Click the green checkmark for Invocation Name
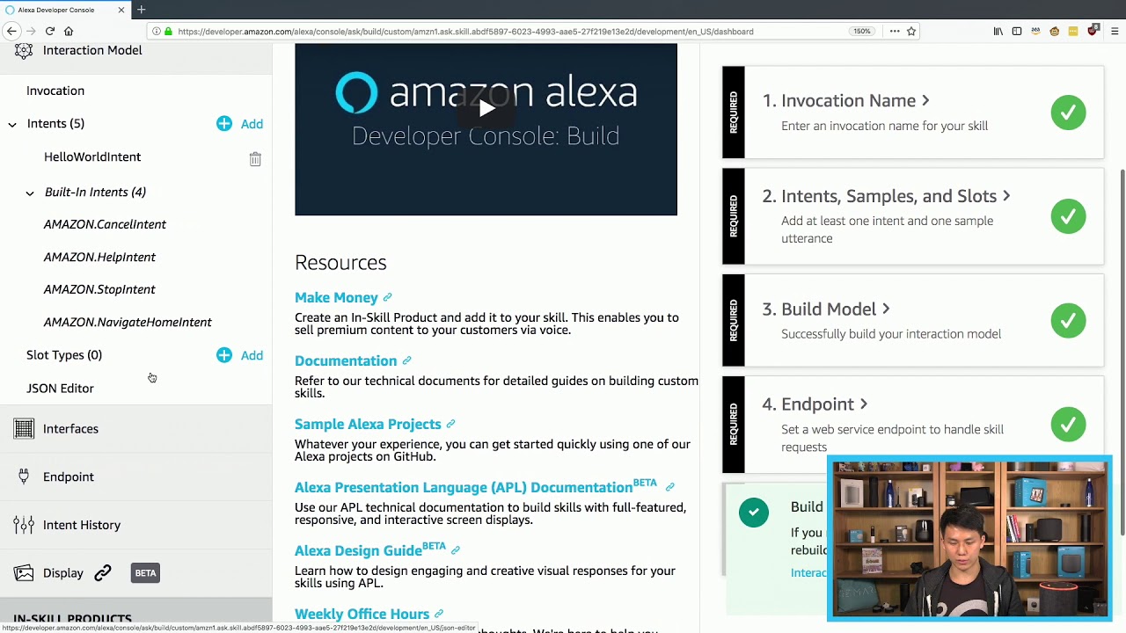 1068,113
